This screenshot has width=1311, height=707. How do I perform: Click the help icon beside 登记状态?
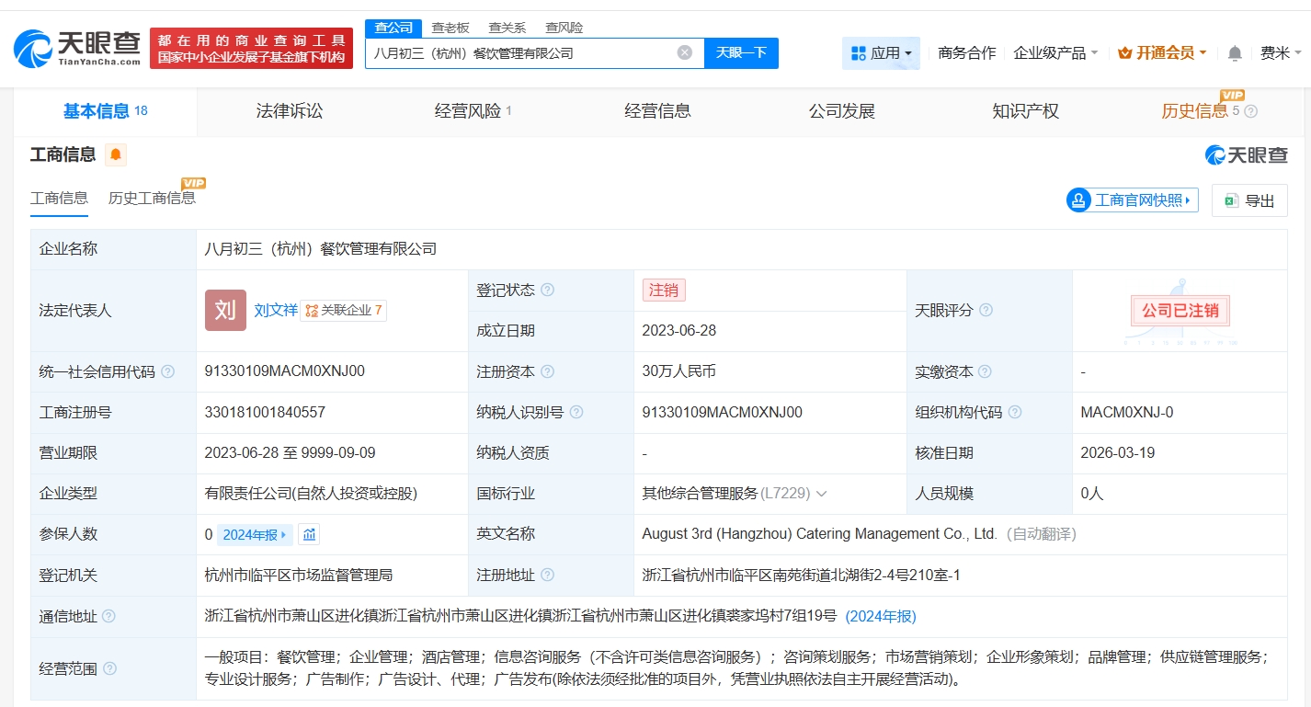(549, 289)
